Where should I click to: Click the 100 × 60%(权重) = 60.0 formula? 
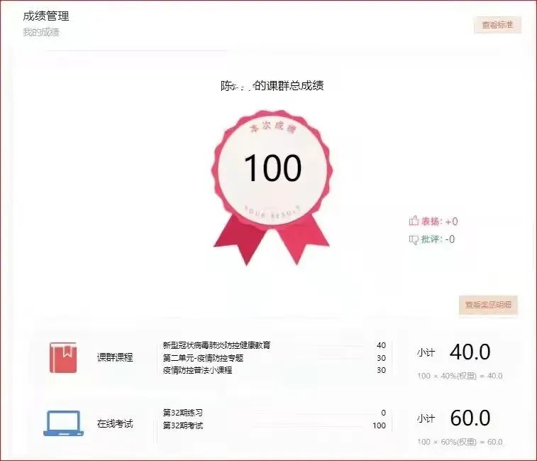point(460,442)
